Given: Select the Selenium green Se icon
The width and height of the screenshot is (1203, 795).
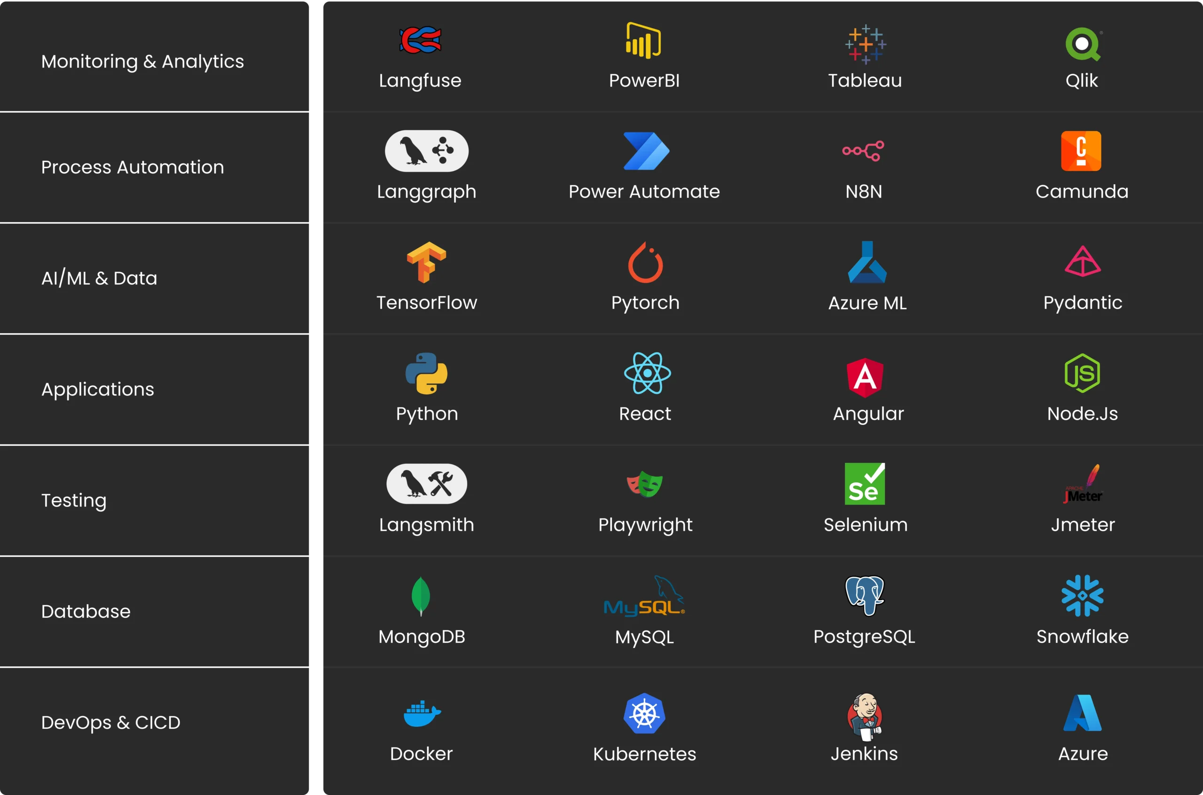Looking at the screenshot, I should click(864, 483).
